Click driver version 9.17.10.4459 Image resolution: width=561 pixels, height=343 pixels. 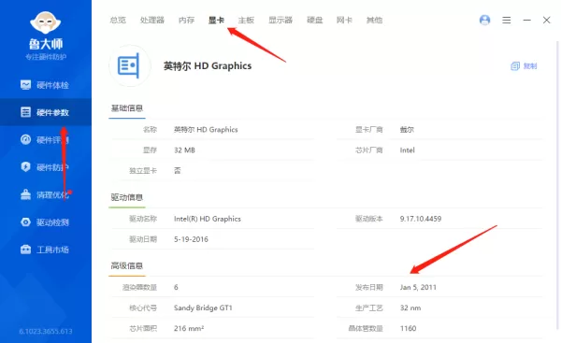coord(421,219)
